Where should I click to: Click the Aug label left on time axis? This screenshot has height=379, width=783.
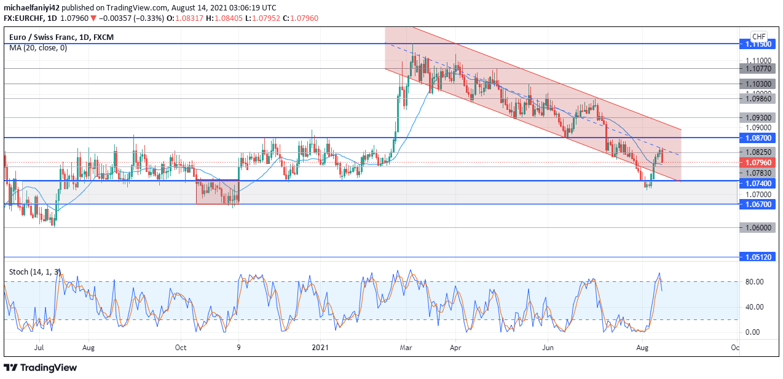click(88, 348)
